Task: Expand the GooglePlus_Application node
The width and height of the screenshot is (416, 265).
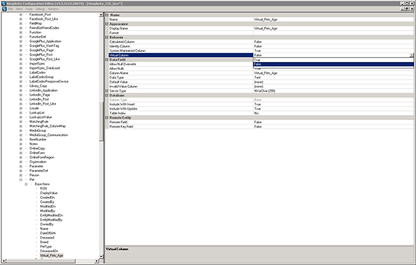Action: tap(21, 41)
